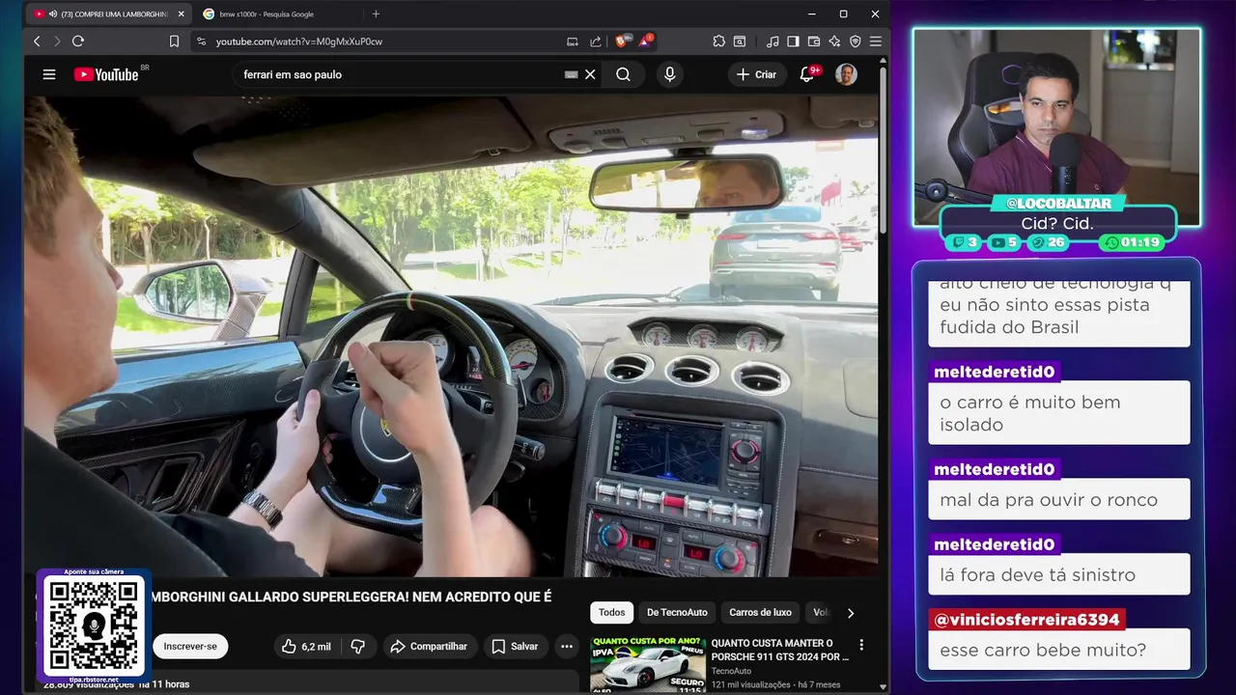
Task: Like the video showing 6,2 mil
Action: [x=306, y=646]
